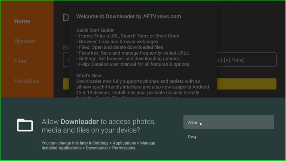The height and width of the screenshot is (161, 286).
Task: Open the Files sidebar section
Action: (20, 61)
